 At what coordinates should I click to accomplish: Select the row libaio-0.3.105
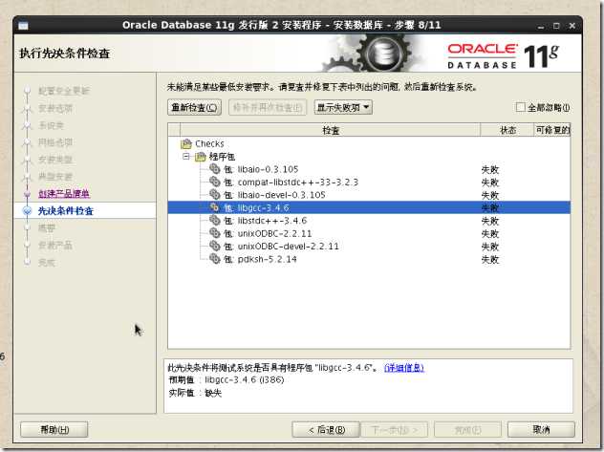pyautogui.click(x=369, y=169)
